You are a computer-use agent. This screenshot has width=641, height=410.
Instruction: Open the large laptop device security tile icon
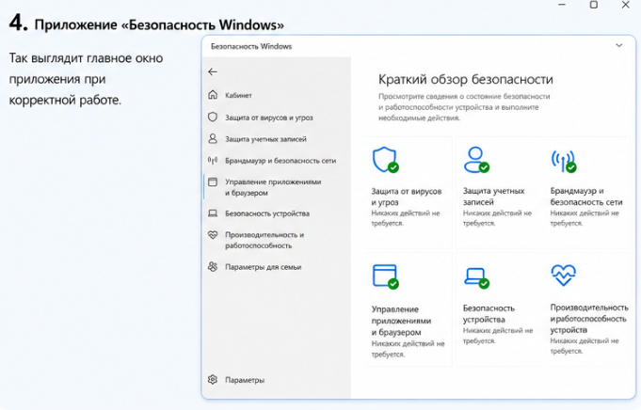(476, 278)
